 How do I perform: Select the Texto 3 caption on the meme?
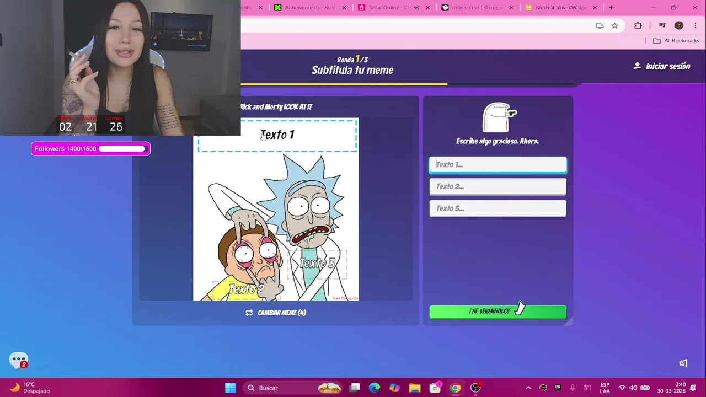point(317,264)
